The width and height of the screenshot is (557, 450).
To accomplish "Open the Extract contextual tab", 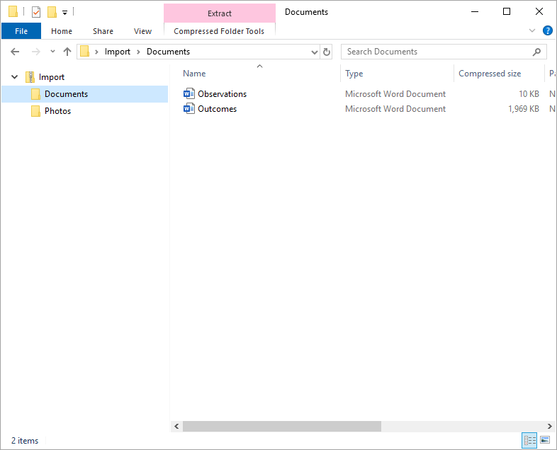I will click(x=220, y=13).
